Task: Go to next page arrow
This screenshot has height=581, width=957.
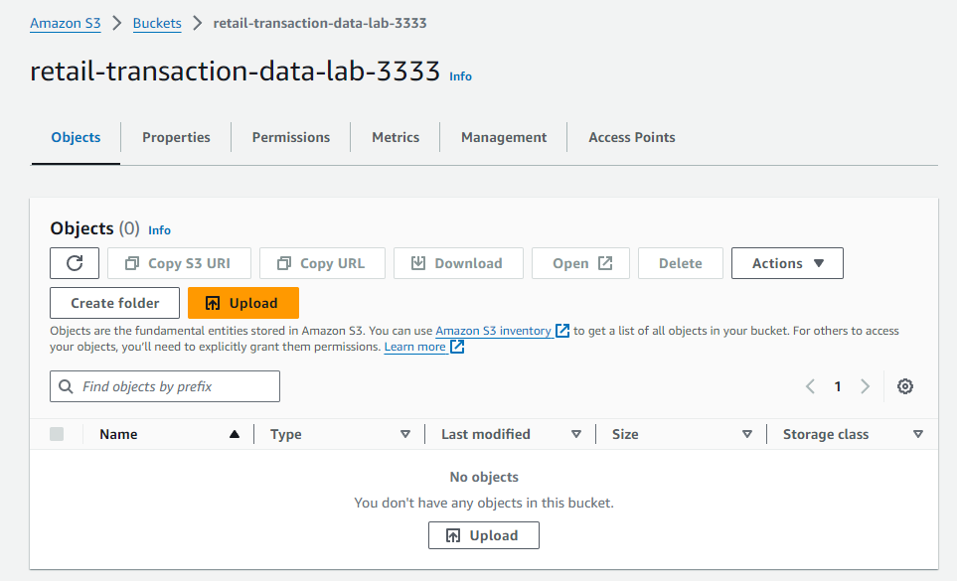Action: point(865,386)
